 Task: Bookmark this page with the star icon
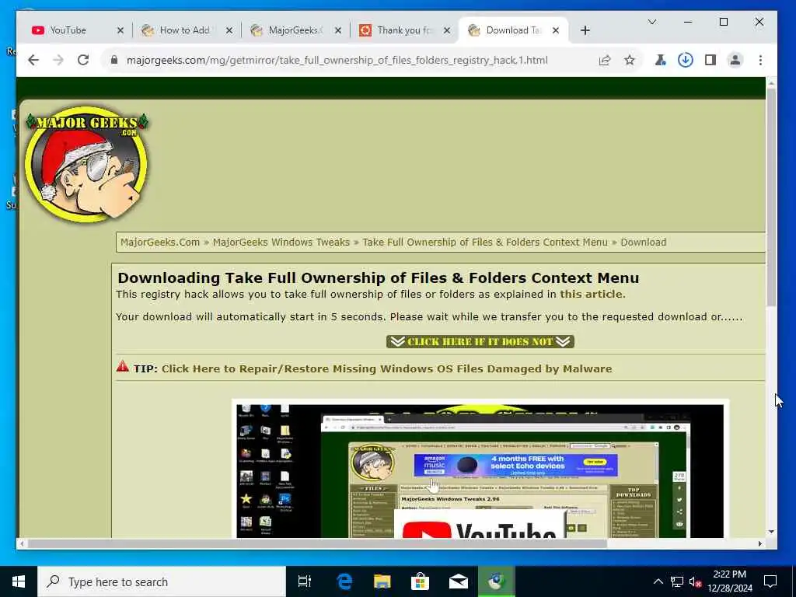coord(630,61)
